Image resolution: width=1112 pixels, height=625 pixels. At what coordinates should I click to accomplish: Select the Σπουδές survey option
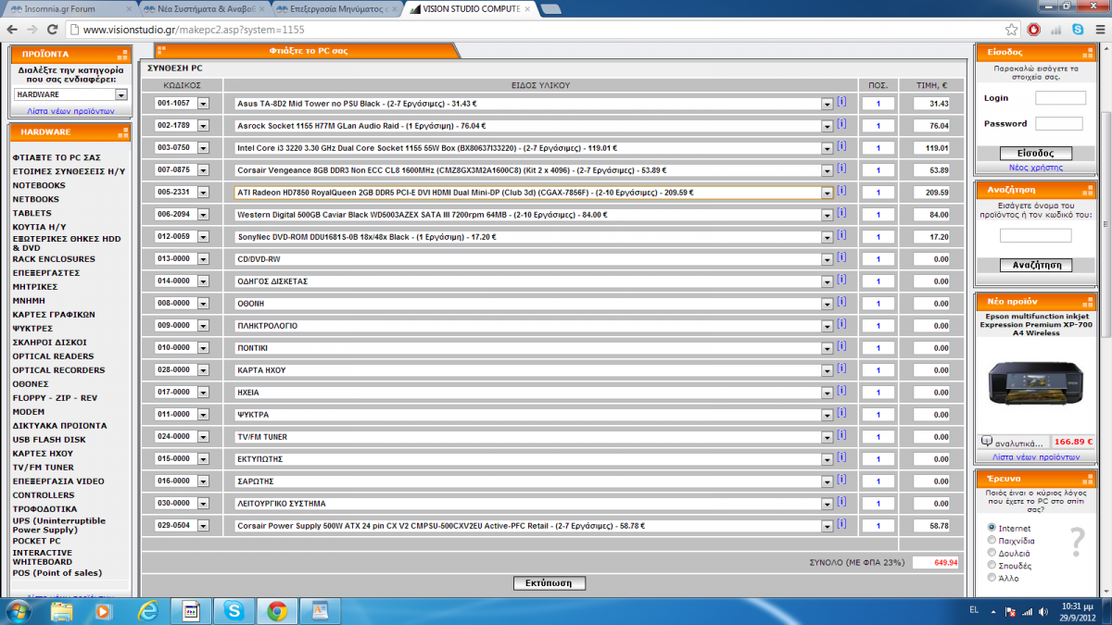tap(992, 565)
